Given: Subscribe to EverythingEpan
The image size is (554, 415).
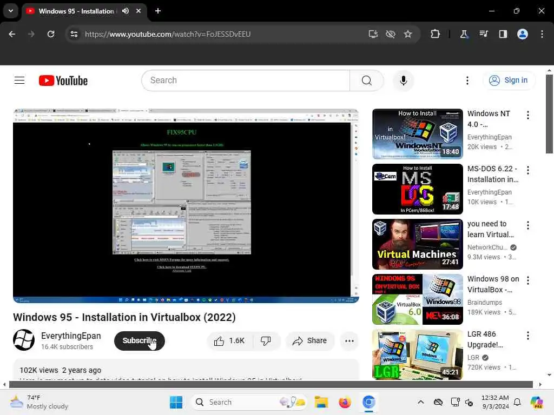Looking at the screenshot, I should 139,340.
